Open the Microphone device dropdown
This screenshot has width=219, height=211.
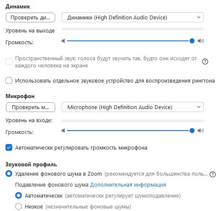[133, 107]
